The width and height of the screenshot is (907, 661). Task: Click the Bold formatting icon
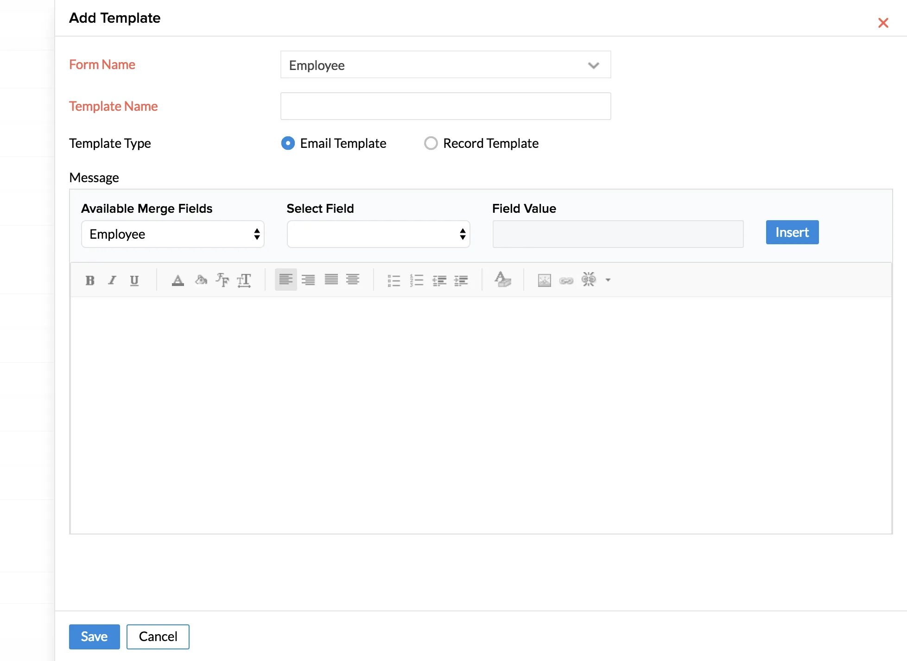89,280
